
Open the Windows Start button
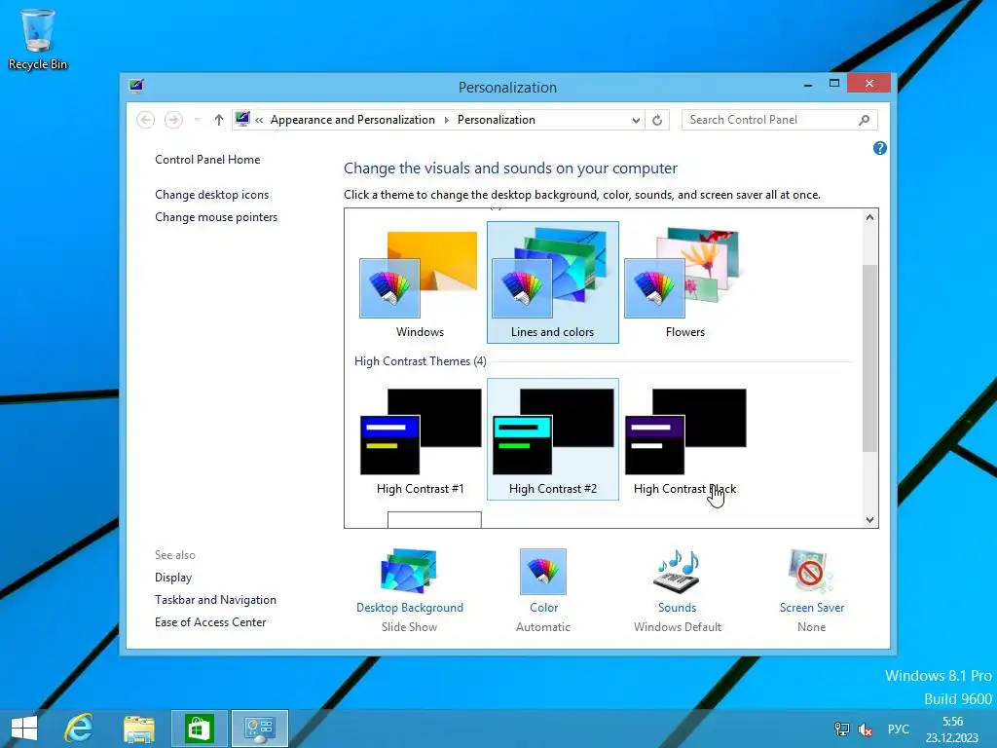(24, 729)
